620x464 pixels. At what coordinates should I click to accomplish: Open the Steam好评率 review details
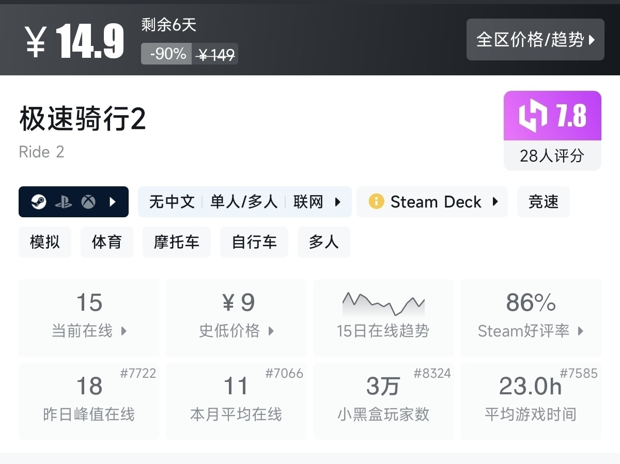[531, 317]
